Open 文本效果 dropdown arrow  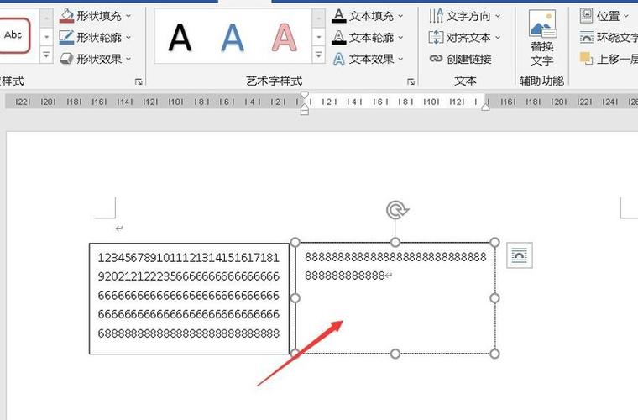[x=400, y=59]
